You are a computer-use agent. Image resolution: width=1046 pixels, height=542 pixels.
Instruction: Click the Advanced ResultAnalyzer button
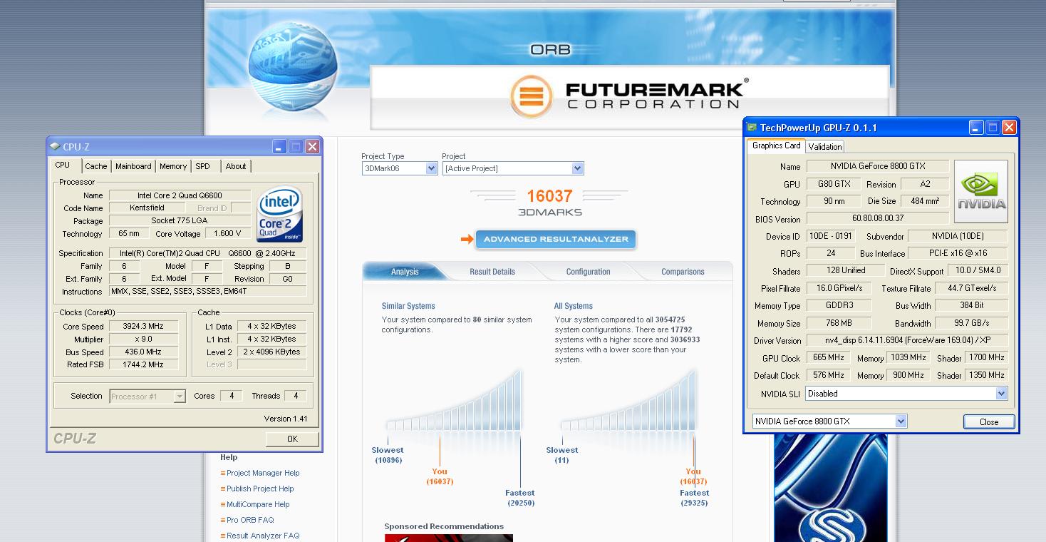coord(556,239)
